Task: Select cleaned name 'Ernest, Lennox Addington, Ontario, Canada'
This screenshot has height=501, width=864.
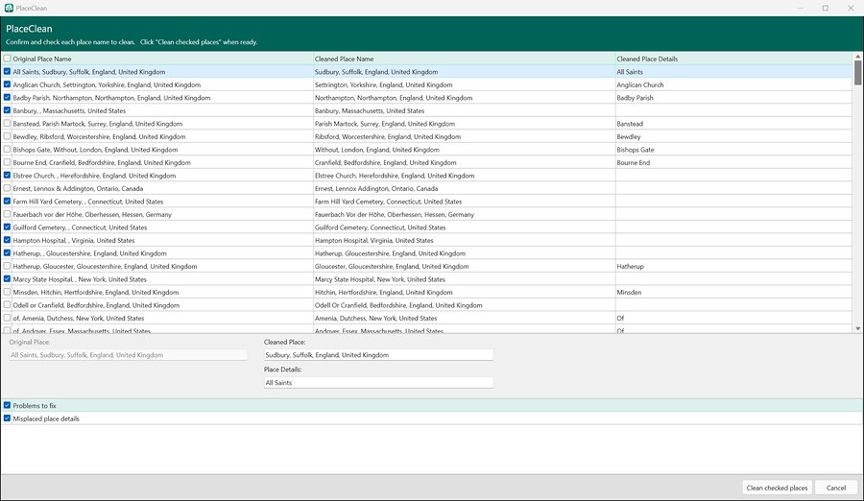Action: [x=376, y=188]
